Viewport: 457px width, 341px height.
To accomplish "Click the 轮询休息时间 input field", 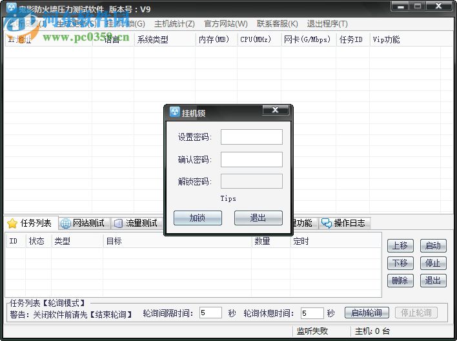I will tap(312, 313).
